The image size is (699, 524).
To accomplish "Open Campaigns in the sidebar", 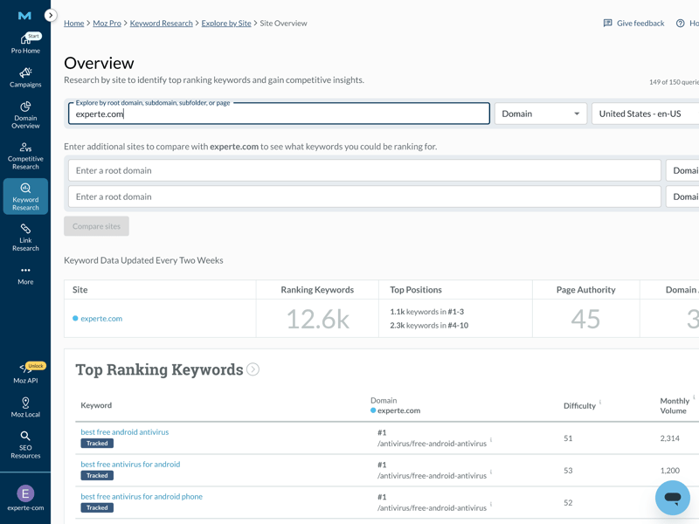I will (x=25, y=78).
